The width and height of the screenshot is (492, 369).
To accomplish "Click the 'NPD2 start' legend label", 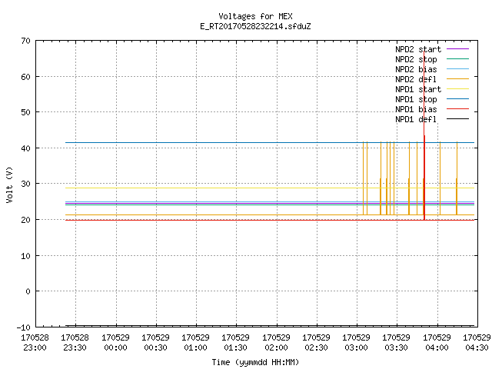I will point(418,49).
